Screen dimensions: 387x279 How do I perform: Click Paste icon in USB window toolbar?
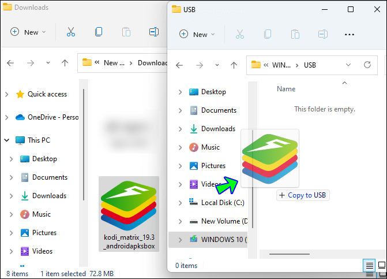[295, 34]
